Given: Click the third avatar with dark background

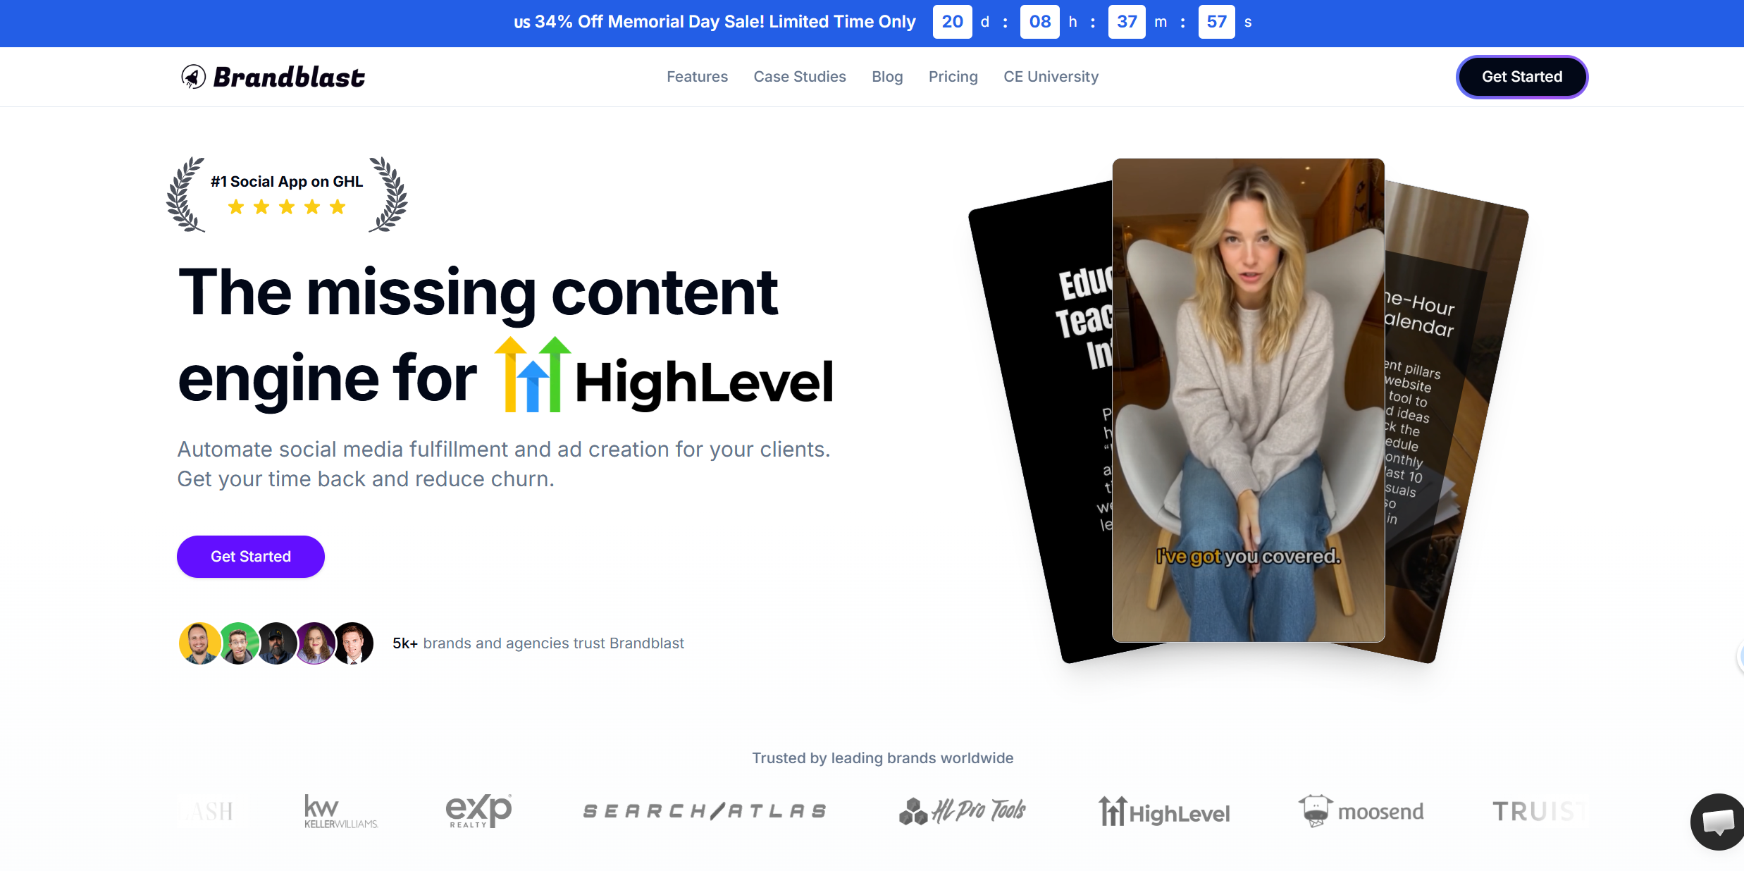Looking at the screenshot, I should (276, 643).
